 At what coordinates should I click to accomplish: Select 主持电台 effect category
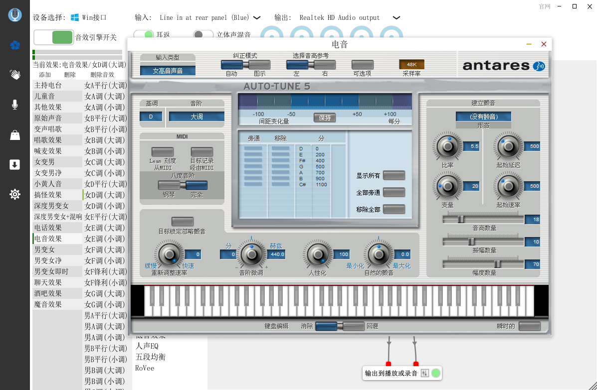coord(57,85)
